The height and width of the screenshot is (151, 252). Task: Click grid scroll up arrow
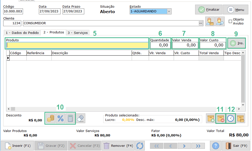(243, 53)
